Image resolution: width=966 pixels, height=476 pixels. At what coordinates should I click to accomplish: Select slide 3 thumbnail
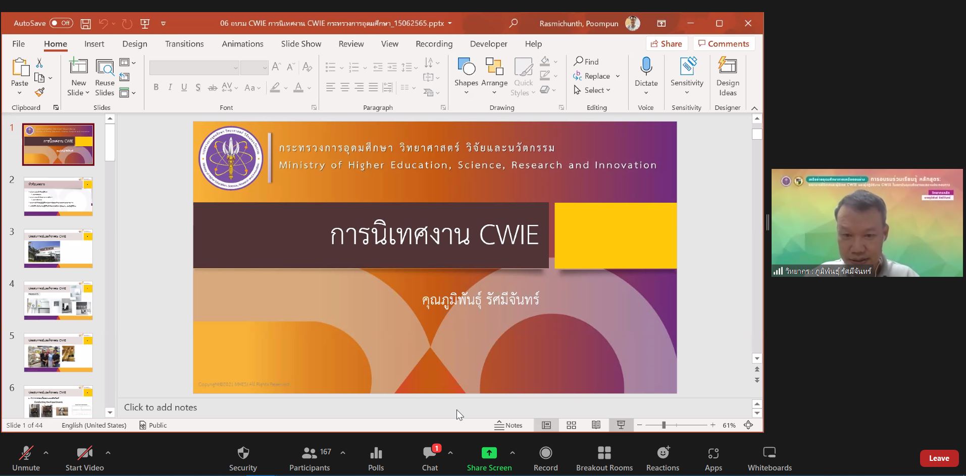(x=58, y=249)
